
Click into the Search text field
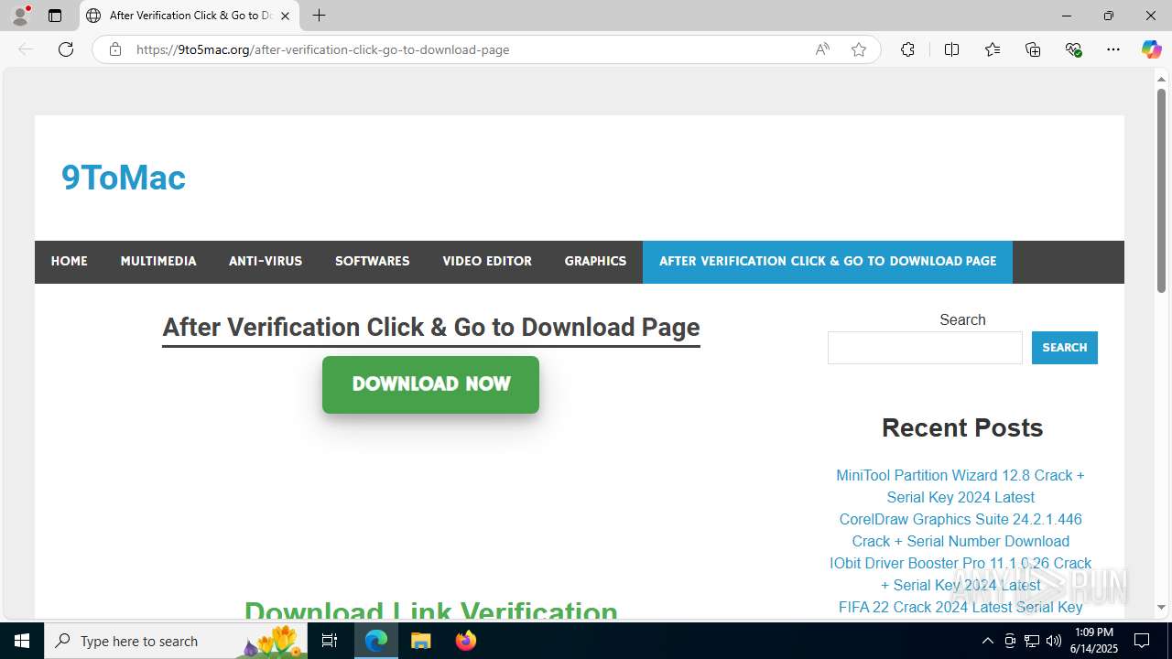tap(925, 348)
